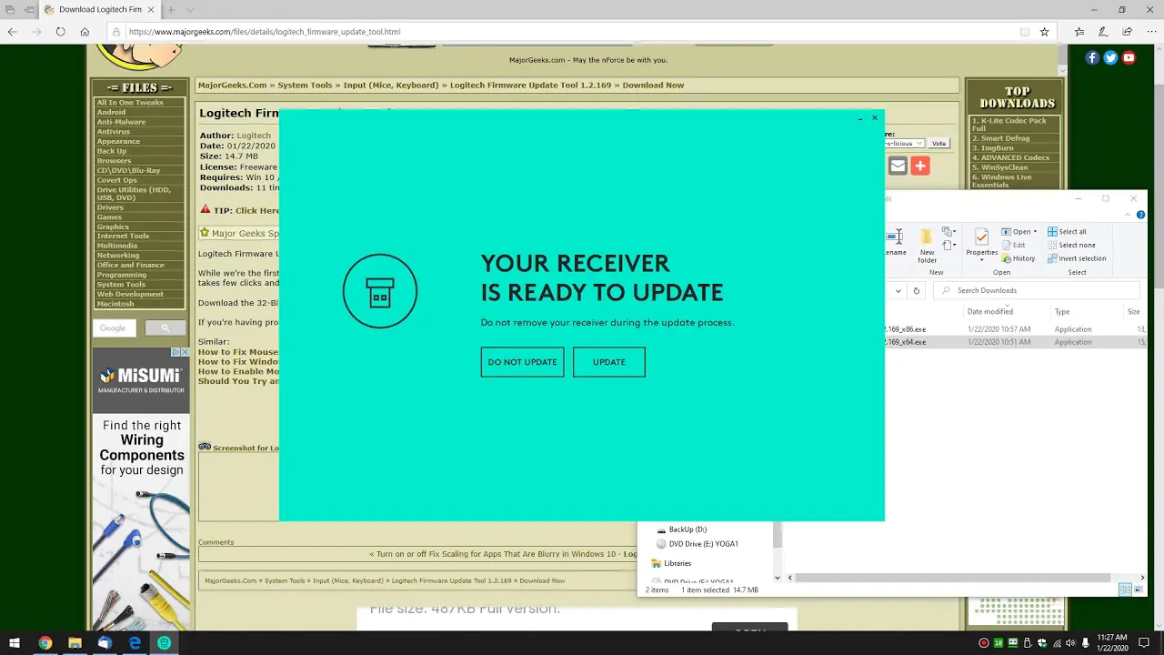1164x655 pixels.
Task: Open MajorGeeks' Facebook page via the blue icon
Action: point(1092,57)
